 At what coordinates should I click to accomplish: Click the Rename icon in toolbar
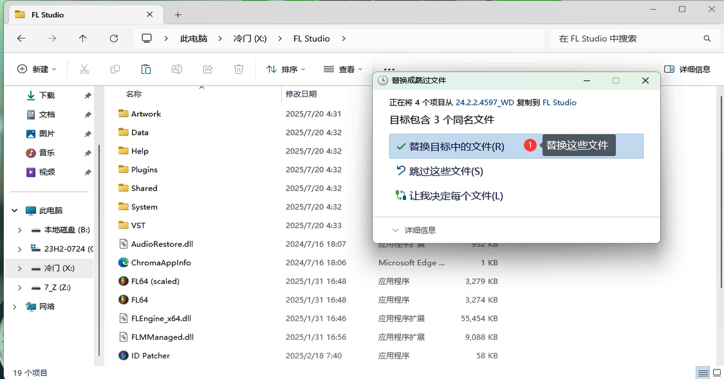[177, 69]
